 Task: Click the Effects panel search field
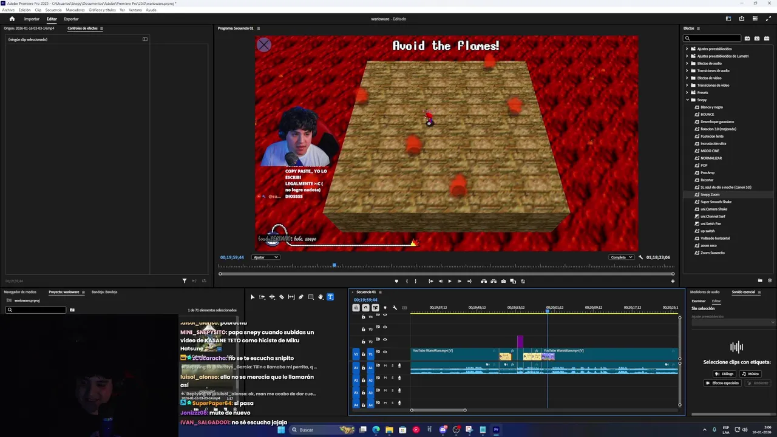(x=712, y=38)
